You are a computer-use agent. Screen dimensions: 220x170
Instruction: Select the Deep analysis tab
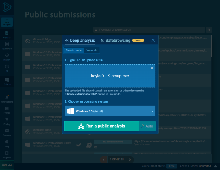coord(80,41)
